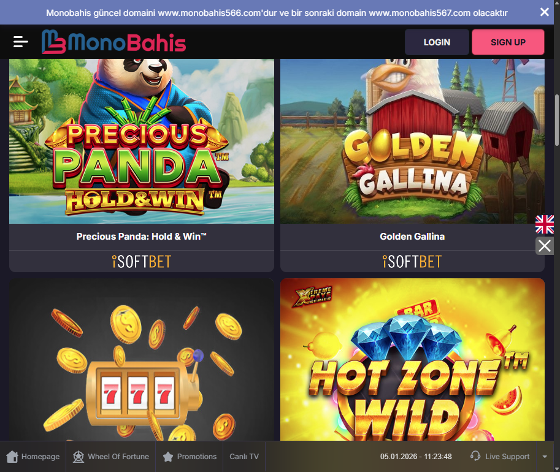Click iSoftBet logo under Precious Panda
The width and height of the screenshot is (560, 472).
142,262
